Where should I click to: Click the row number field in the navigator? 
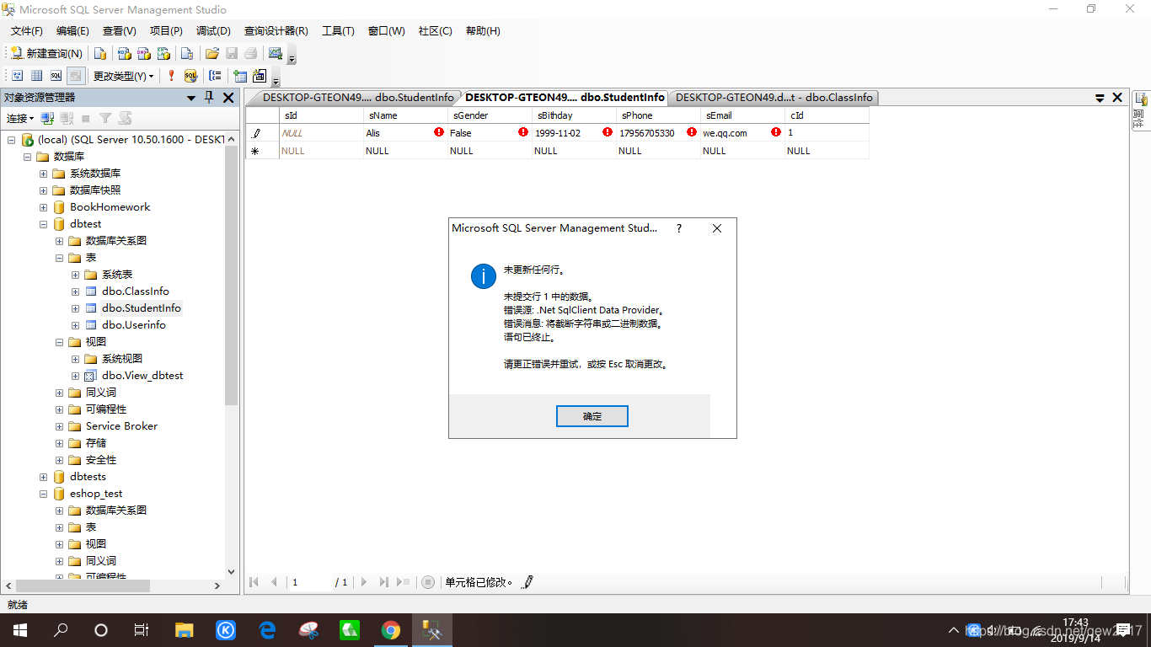[x=310, y=582]
